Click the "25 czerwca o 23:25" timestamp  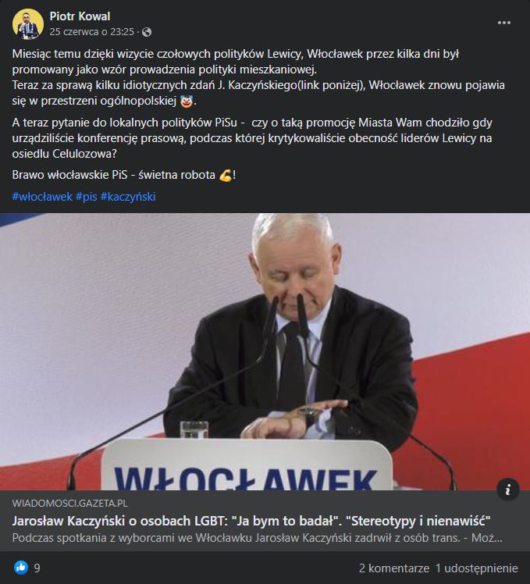click(91, 32)
